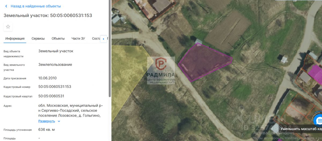This screenshot has height=141, width=322.
Task: Open the partially hidden Соста tab
Action: [96, 39]
